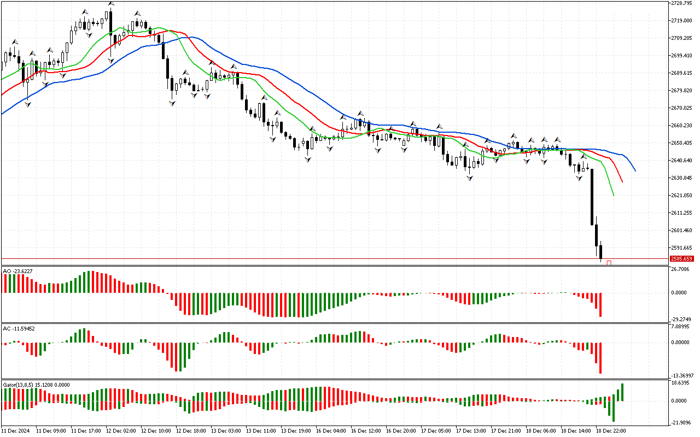The image size is (700, 437).
Task: Click the 17 Dec 13:00 time label
Action: tap(471, 431)
